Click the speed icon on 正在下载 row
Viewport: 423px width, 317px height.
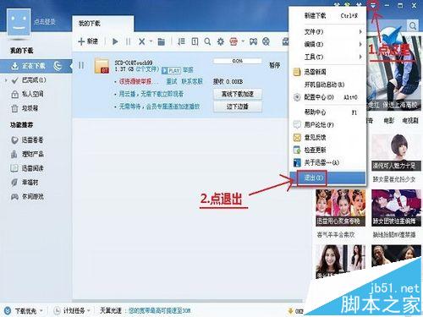58,66
